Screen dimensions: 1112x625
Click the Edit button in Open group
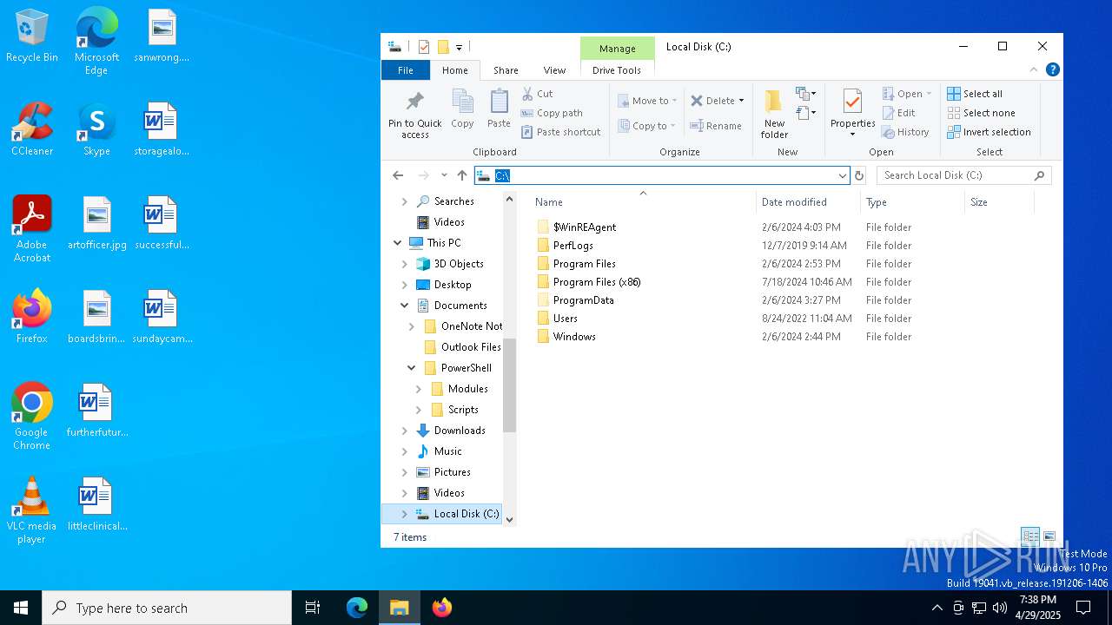899,113
